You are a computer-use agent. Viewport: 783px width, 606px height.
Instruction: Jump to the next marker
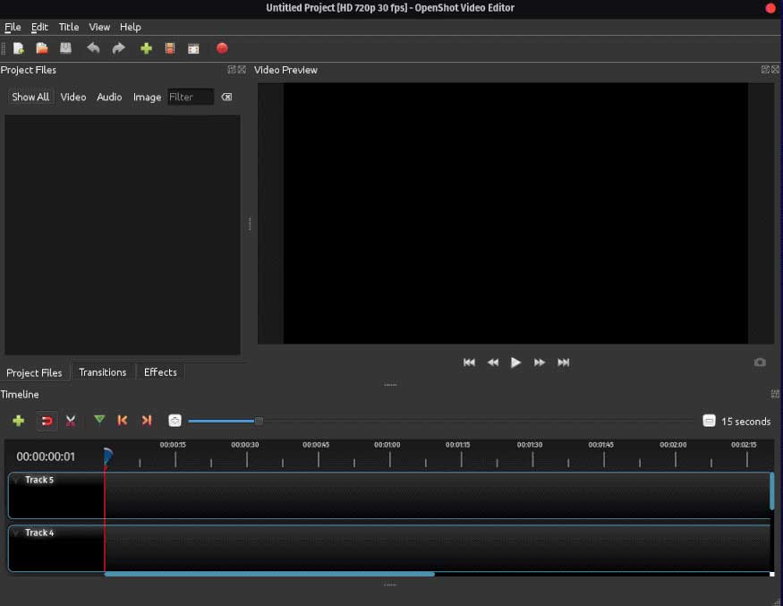(147, 421)
